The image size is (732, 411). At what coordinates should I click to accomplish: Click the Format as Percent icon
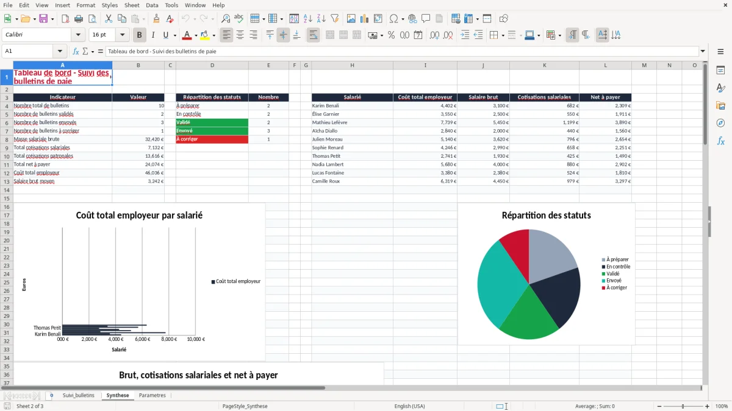point(391,35)
